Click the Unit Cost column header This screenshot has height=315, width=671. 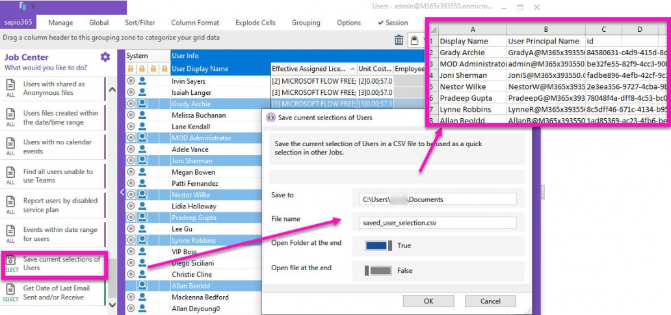tap(375, 69)
